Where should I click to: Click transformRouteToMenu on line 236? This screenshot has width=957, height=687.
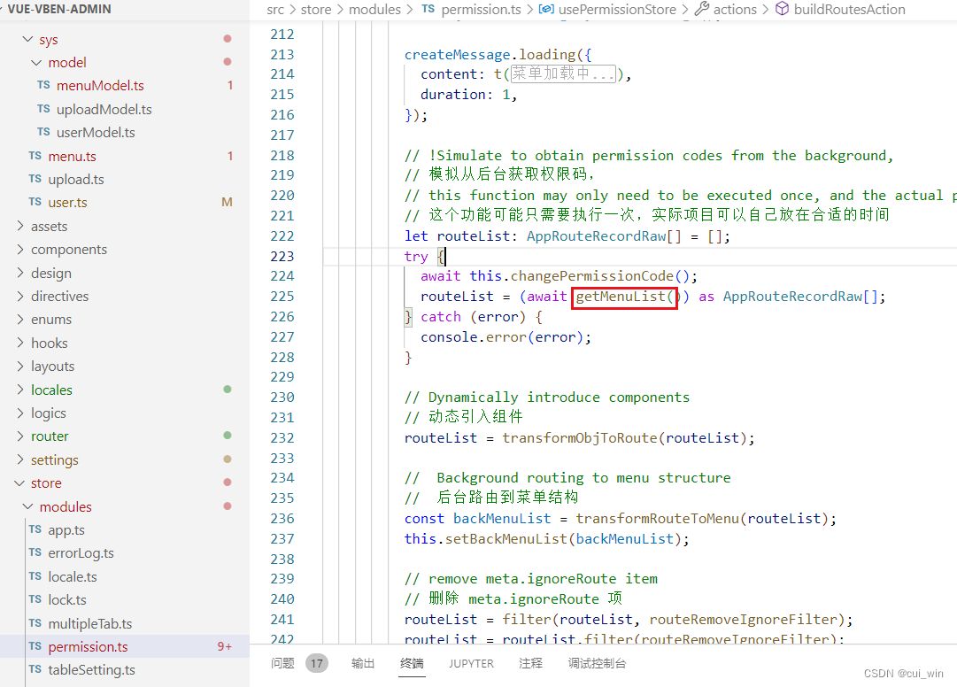[x=657, y=519]
